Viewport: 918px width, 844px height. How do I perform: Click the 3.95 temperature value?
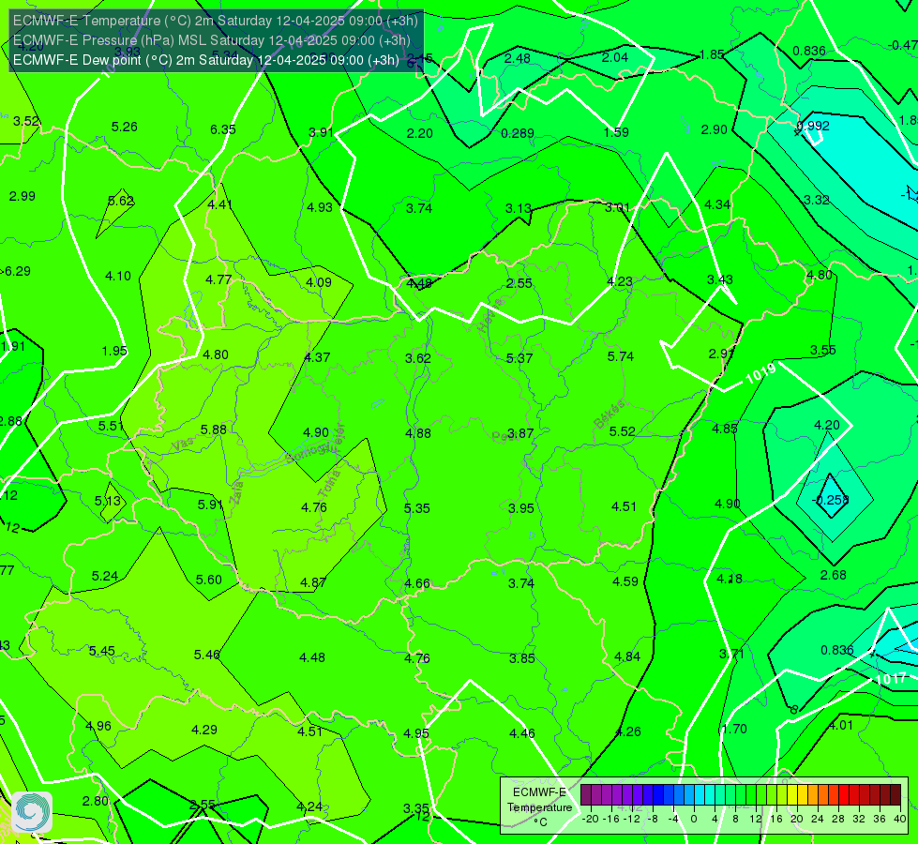tap(521, 508)
